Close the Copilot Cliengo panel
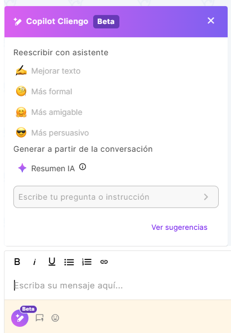 click(211, 21)
